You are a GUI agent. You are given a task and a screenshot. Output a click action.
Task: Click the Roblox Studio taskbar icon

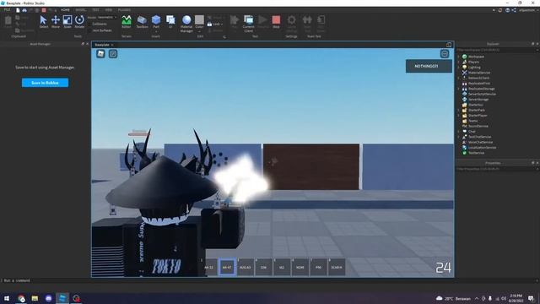[62, 298]
